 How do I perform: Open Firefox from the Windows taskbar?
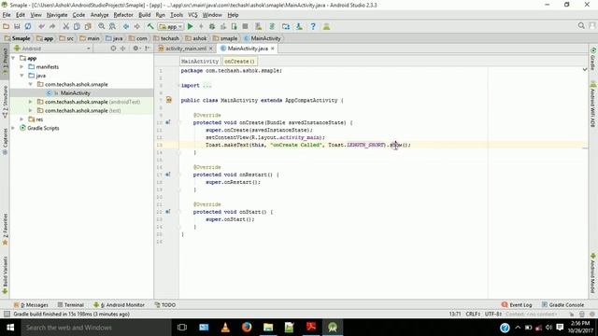[247, 328]
